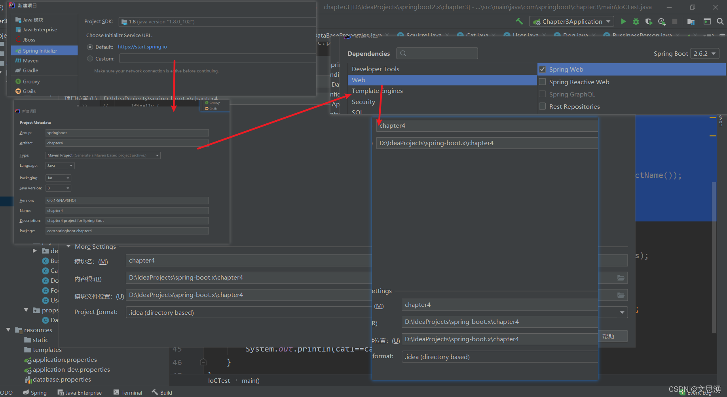This screenshot has height=397, width=727.
Task: Click the Dependencies search field
Action: 437,53
